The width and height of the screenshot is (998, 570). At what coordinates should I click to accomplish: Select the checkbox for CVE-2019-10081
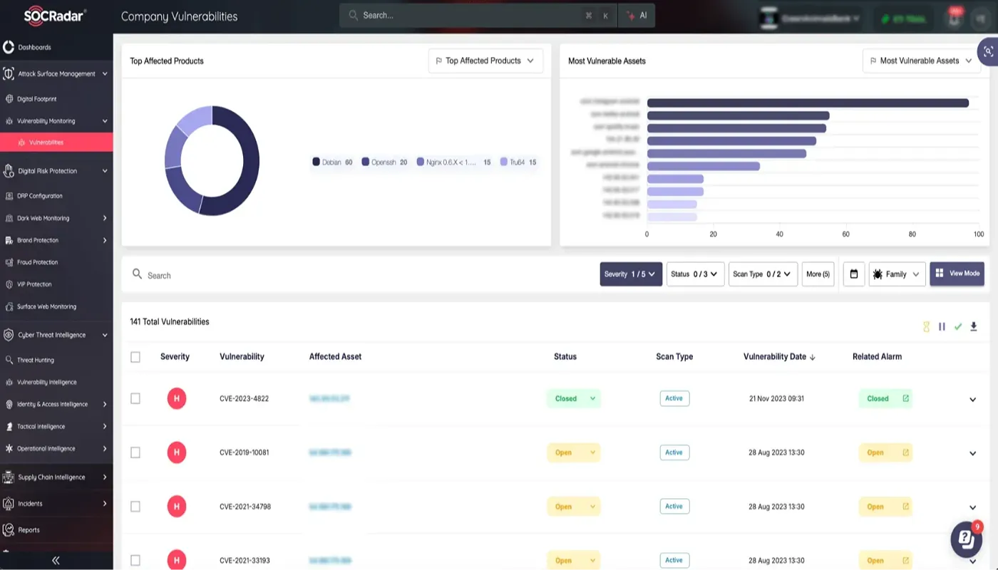tap(135, 452)
